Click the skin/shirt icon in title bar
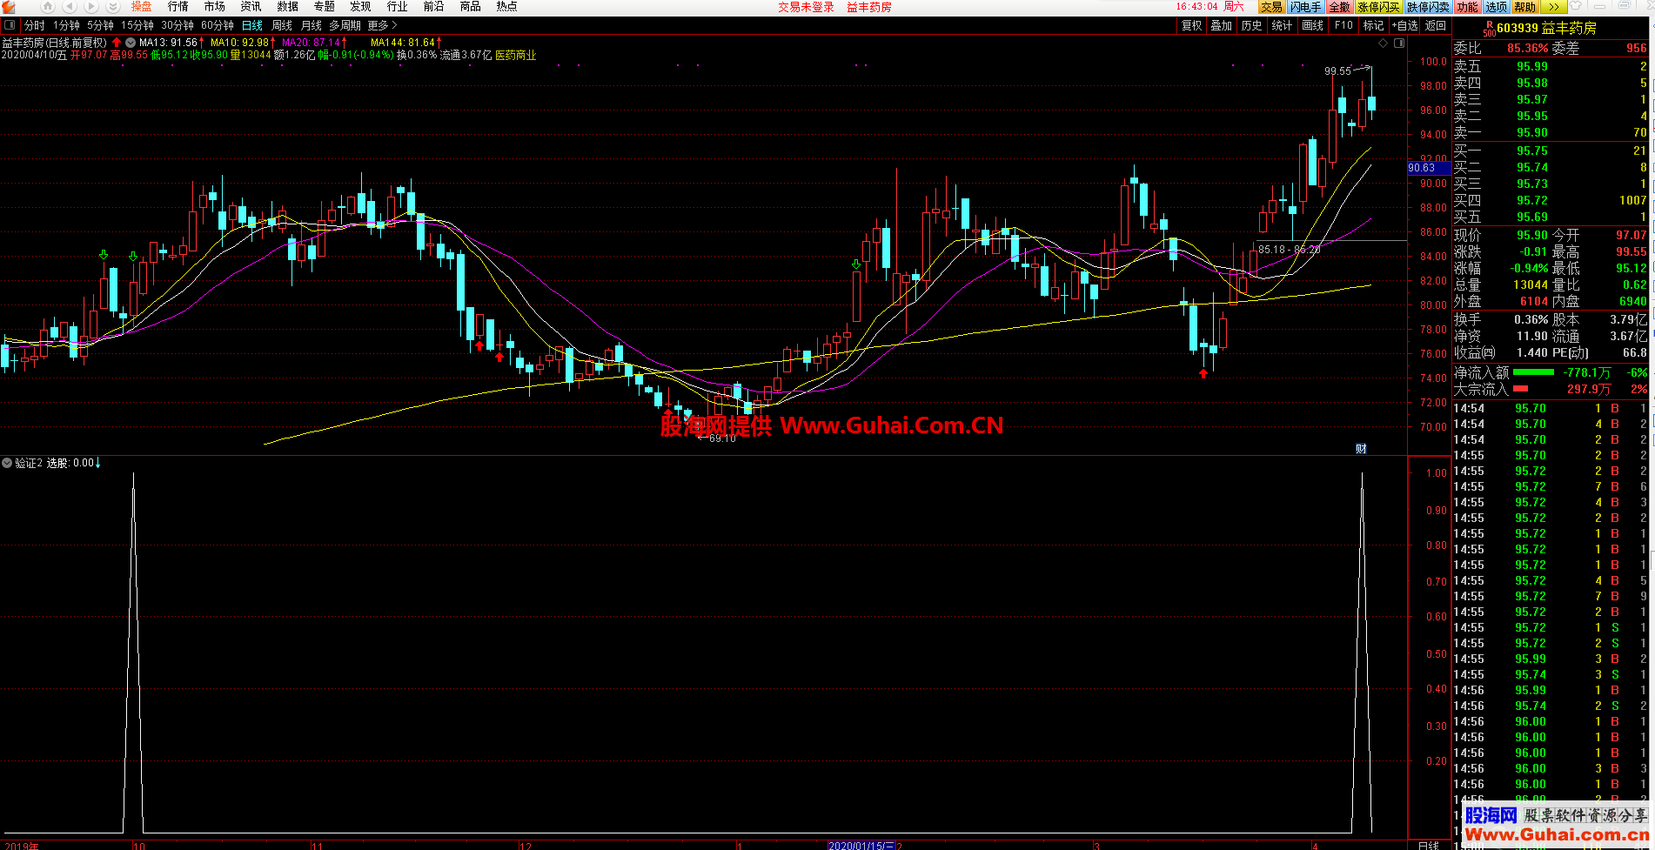Viewport: 1655px width, 850px height. (x=1575, y=6)
